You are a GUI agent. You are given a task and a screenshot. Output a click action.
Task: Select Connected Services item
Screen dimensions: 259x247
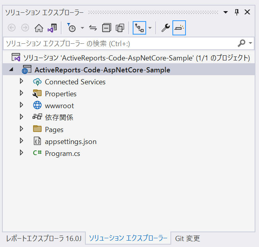75,82
